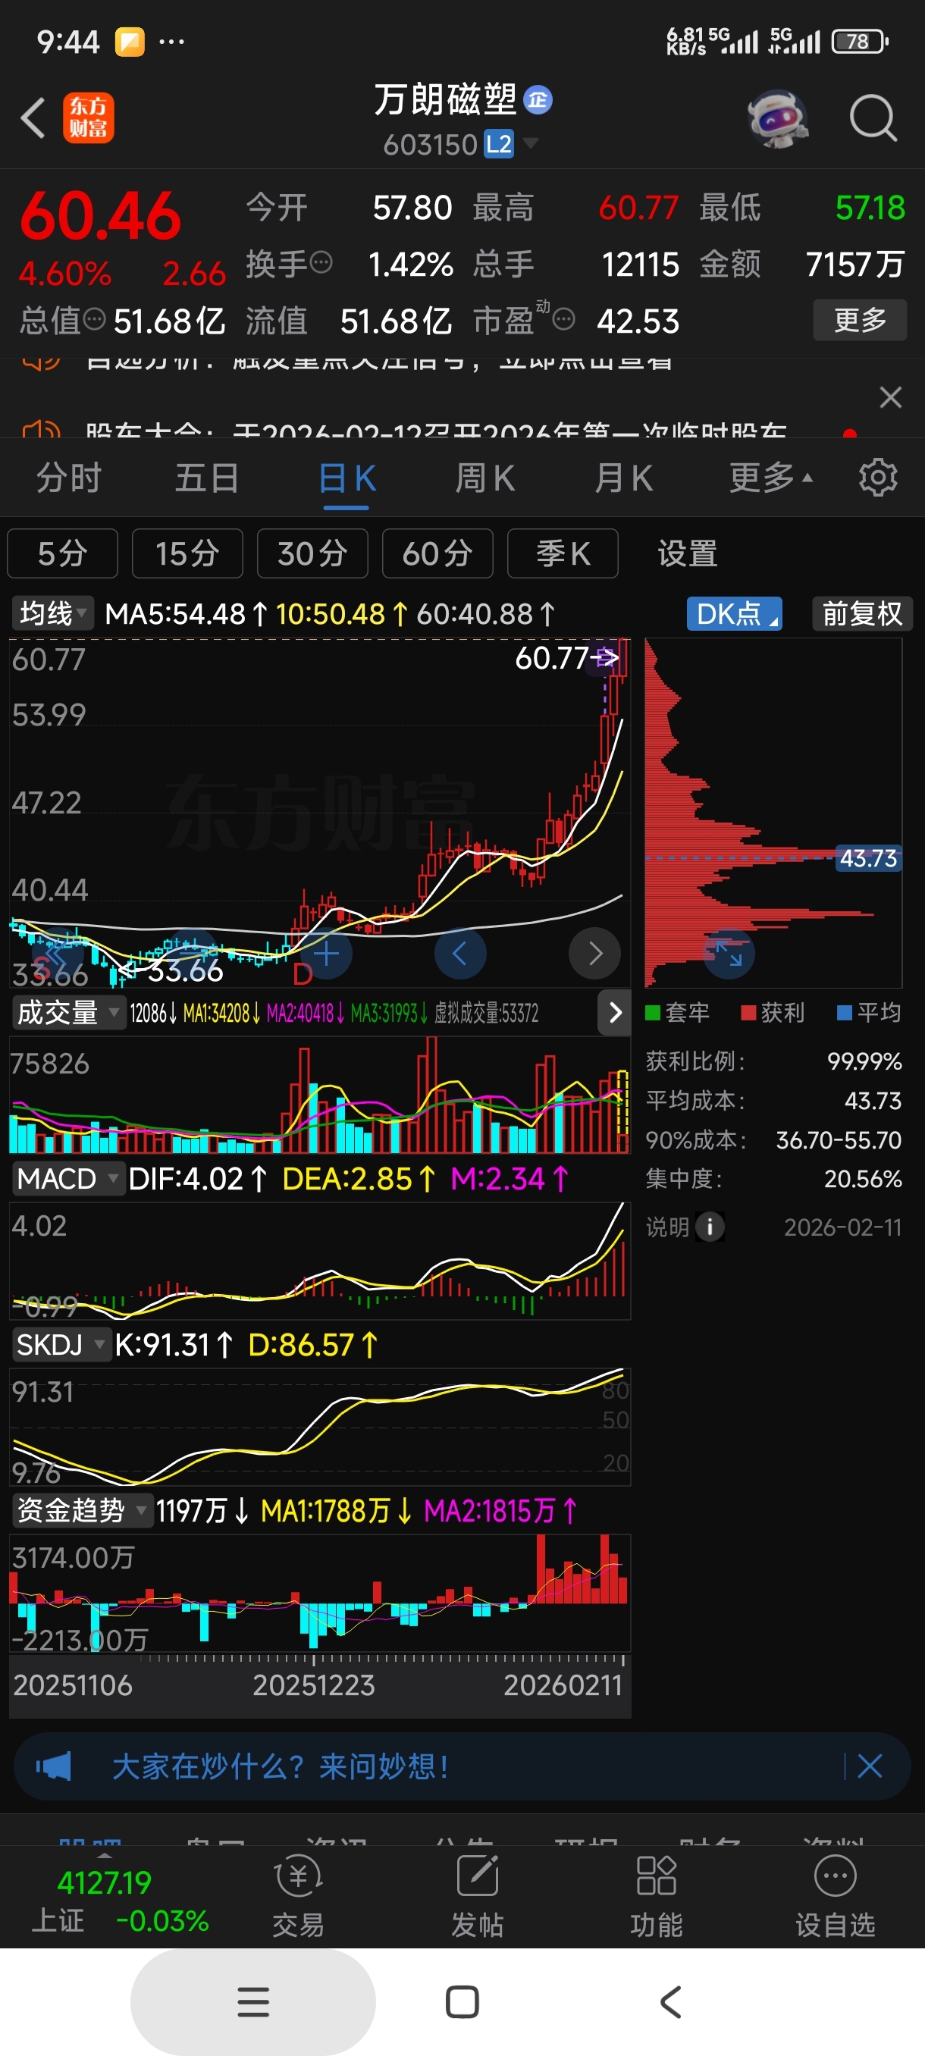Tap 更多 button in quote panel

(860, 320)
